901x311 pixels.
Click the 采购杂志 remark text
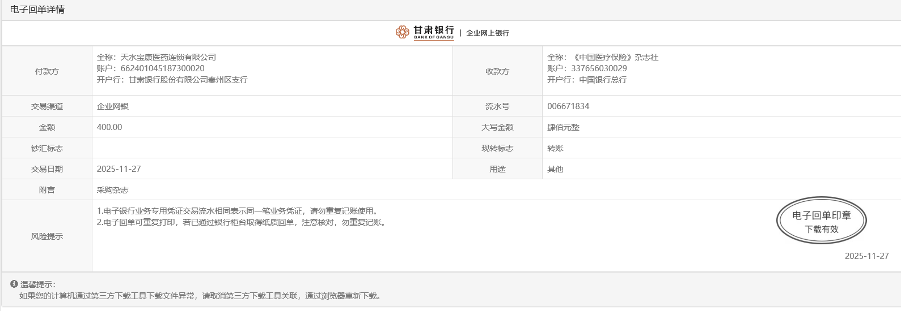(x=113, y=190)
